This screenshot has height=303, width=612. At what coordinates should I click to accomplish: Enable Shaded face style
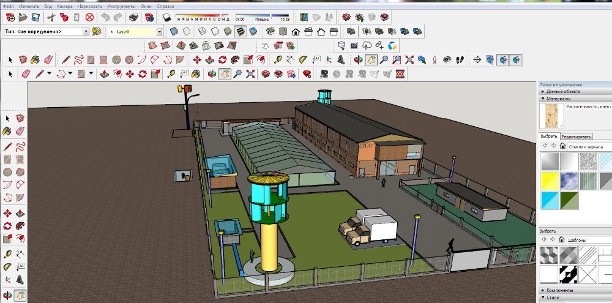(228, 32)
